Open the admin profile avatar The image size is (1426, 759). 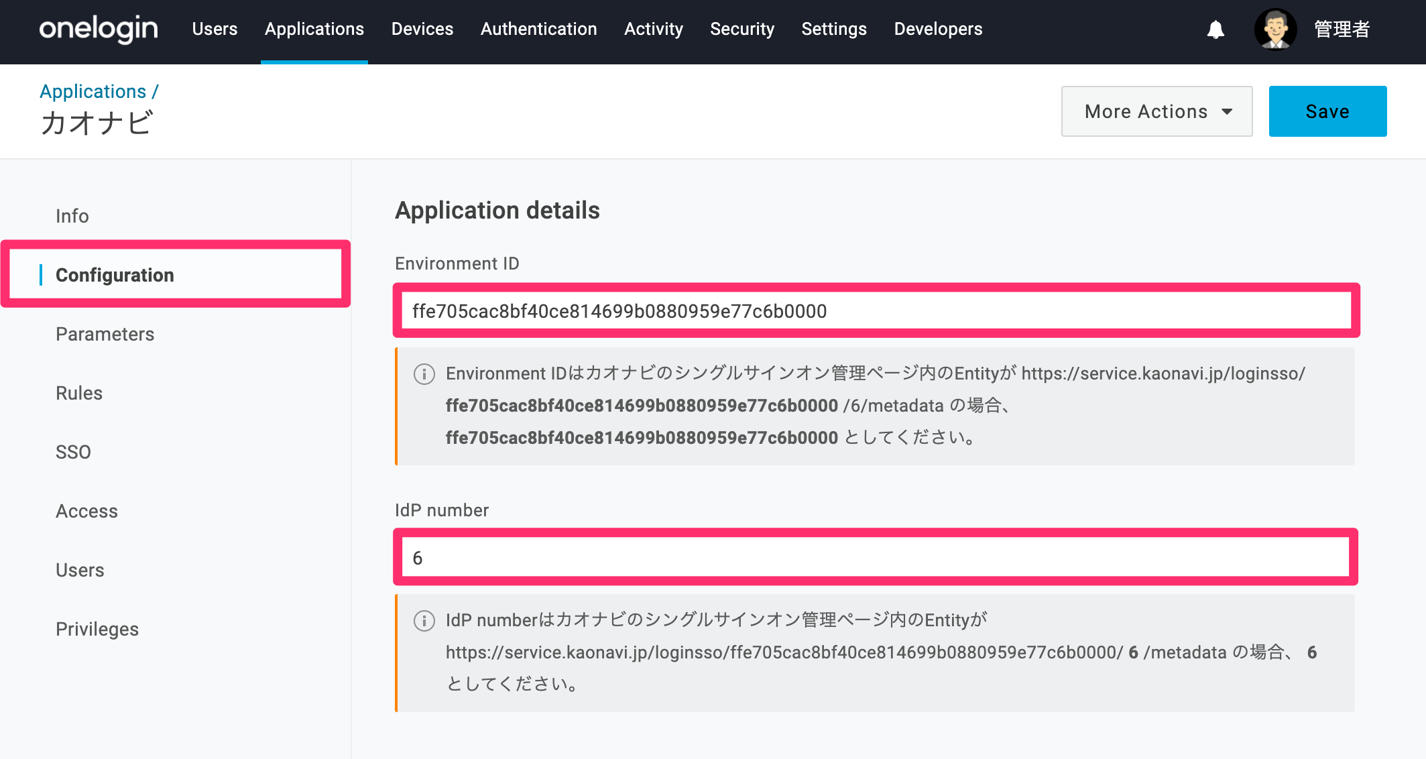pyautogui.click(x=1275, y=29)
